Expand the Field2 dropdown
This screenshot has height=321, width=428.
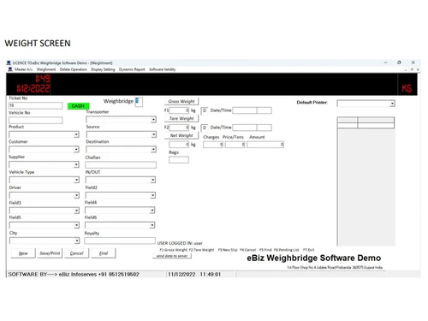pyautogui.click(x=153, y=195)
